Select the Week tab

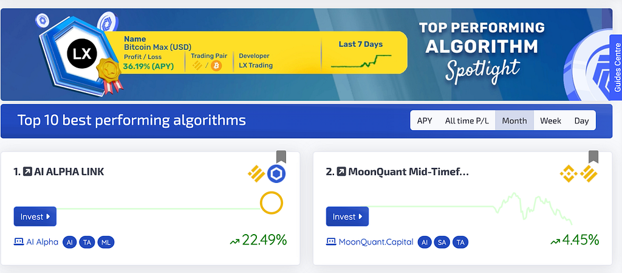click(x=550, y=120)
